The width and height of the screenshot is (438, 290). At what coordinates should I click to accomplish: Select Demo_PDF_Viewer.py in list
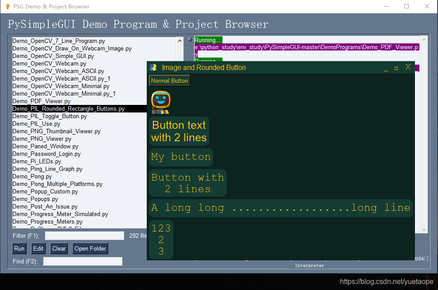(x=41, y=101)
